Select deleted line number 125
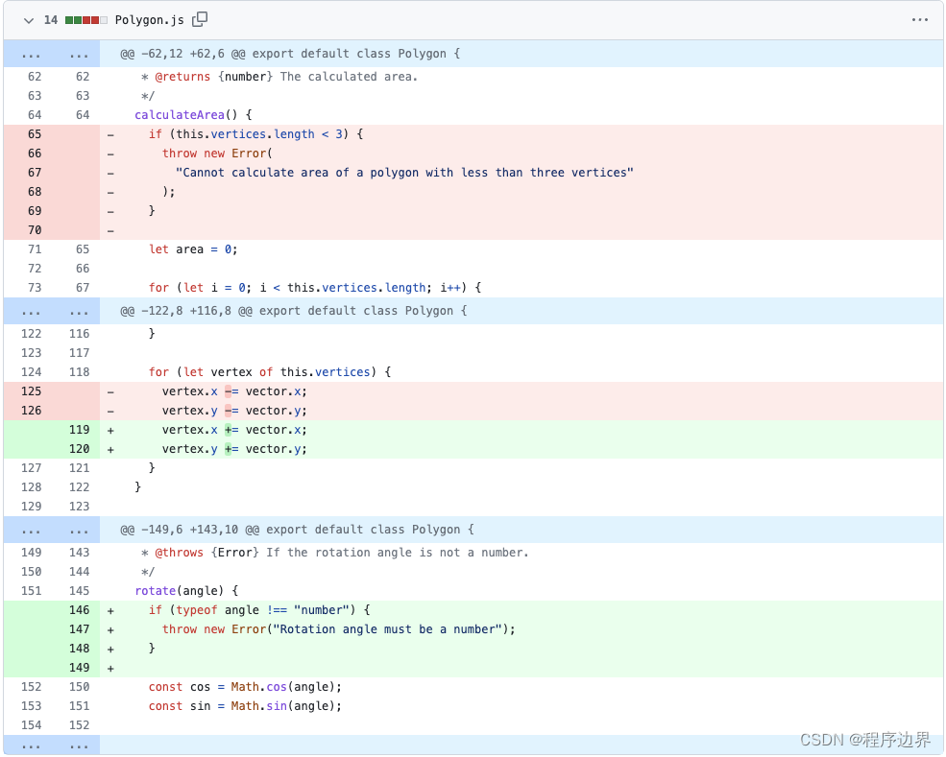 tap(31, 391)
